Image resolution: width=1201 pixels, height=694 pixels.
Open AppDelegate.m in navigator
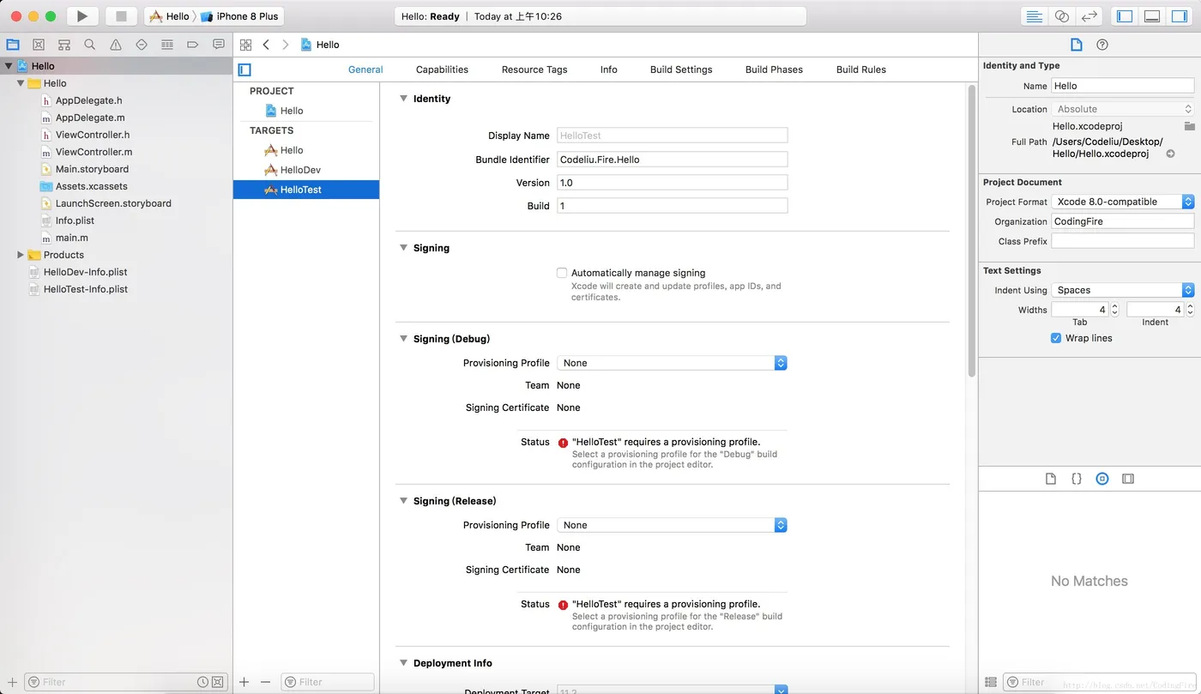point(90,118)
